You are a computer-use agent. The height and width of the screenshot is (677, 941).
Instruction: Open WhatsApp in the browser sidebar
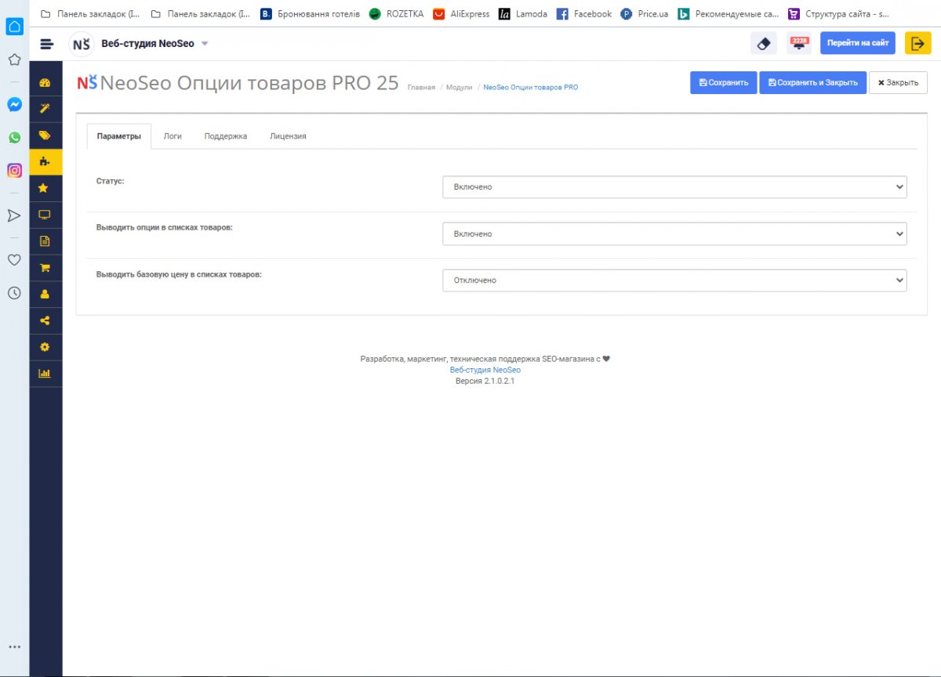pos(14,137)
